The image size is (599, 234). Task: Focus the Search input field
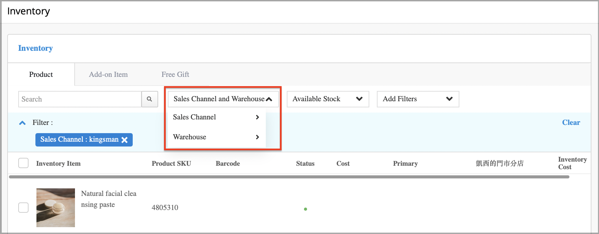(x=80, y=99)
